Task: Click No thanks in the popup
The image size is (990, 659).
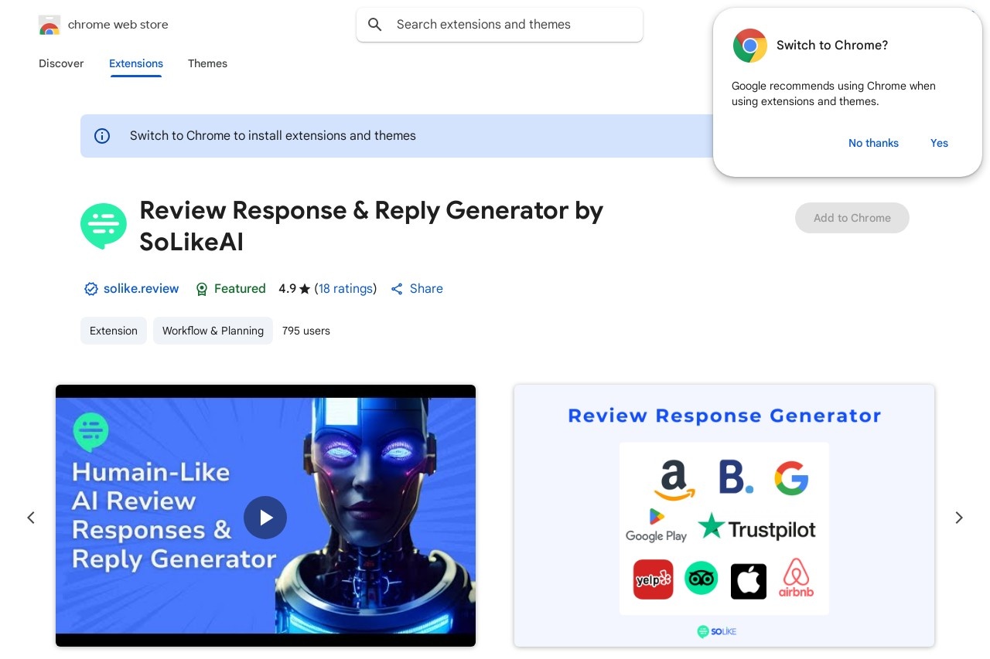Action: pyautogui.click(x=873, y=143)
